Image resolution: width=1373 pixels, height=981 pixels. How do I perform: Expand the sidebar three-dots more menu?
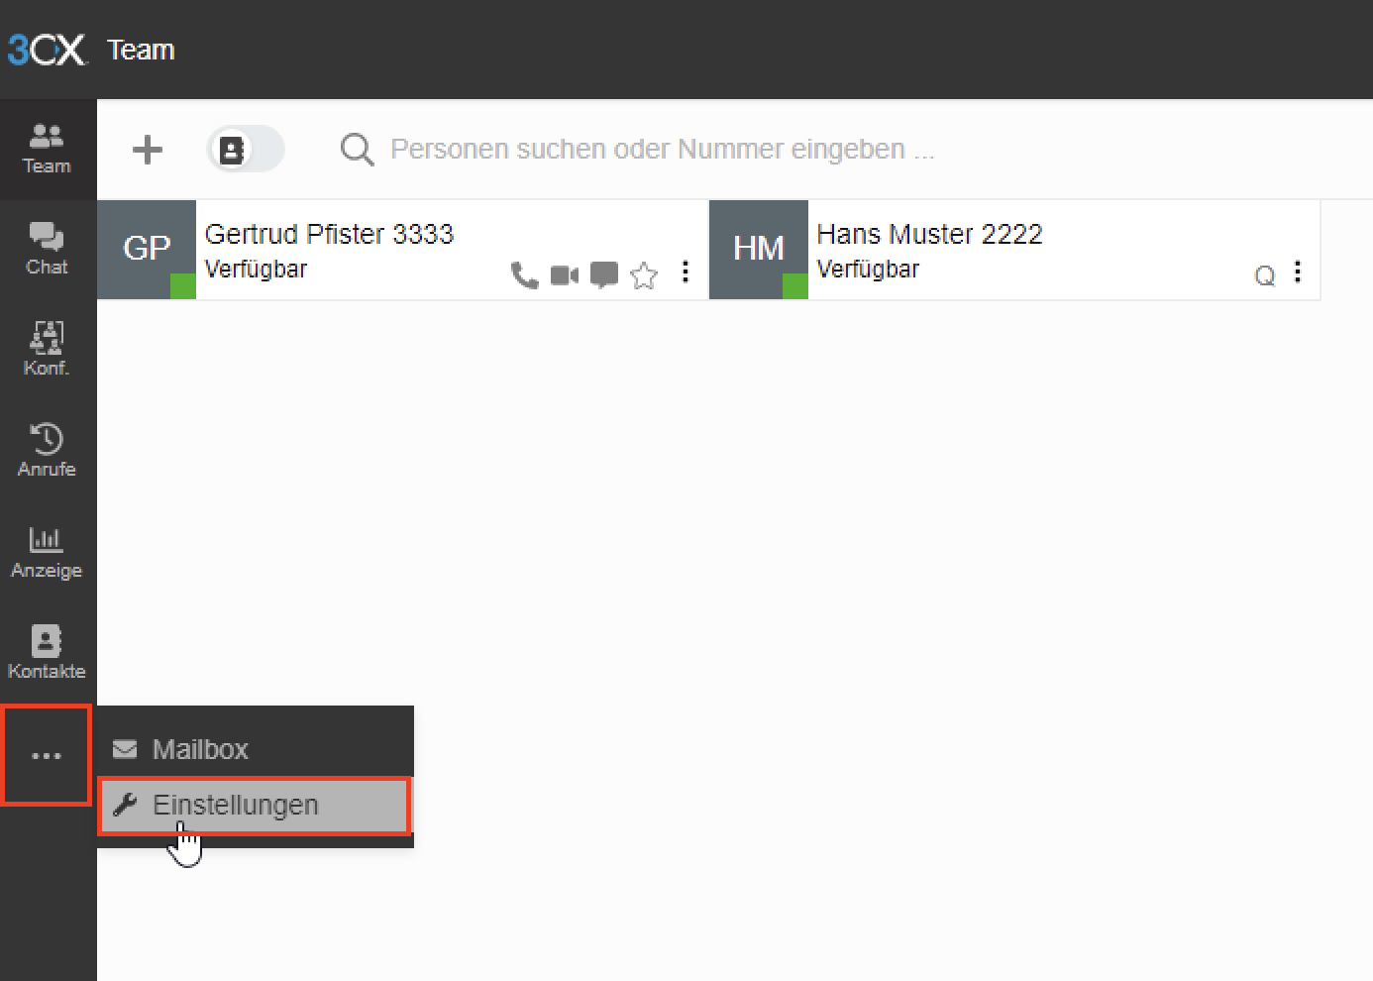pyautogui.click(x=47, y=756)
